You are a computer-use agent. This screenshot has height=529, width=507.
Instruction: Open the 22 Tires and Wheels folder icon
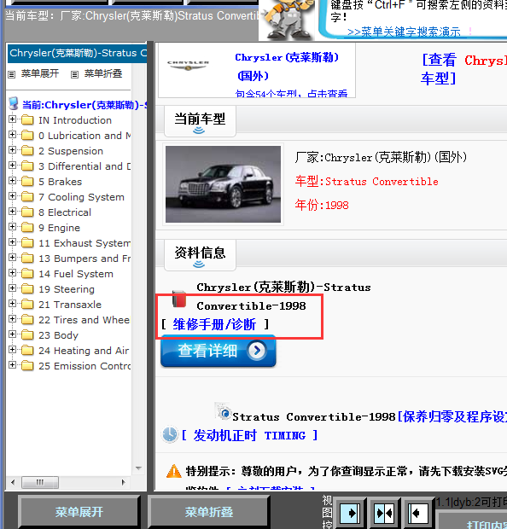point(27,320)
